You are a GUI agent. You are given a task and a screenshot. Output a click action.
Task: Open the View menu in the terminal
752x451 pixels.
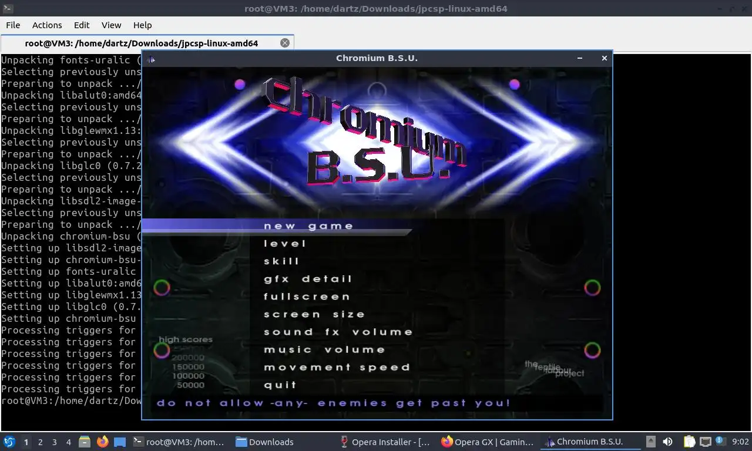tap(111, 25)
